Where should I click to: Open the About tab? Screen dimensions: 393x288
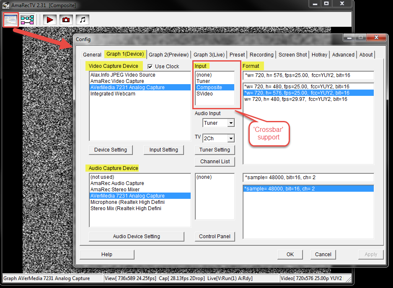pos(366,54)
